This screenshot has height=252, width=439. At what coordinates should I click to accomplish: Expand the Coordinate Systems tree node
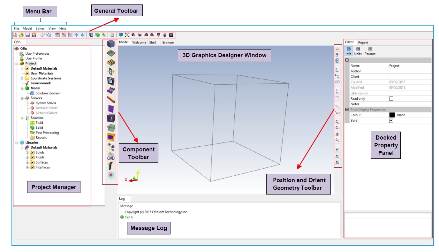pos(22,78)
